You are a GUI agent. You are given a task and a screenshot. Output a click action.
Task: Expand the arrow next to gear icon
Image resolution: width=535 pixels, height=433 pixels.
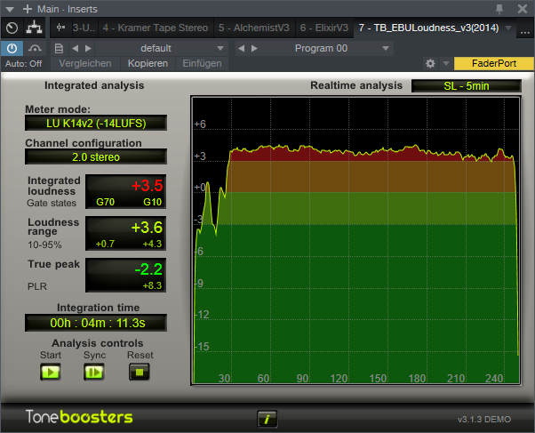[445, 63]
